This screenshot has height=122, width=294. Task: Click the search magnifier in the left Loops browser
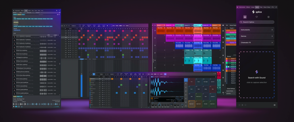[x=57, y=11]
